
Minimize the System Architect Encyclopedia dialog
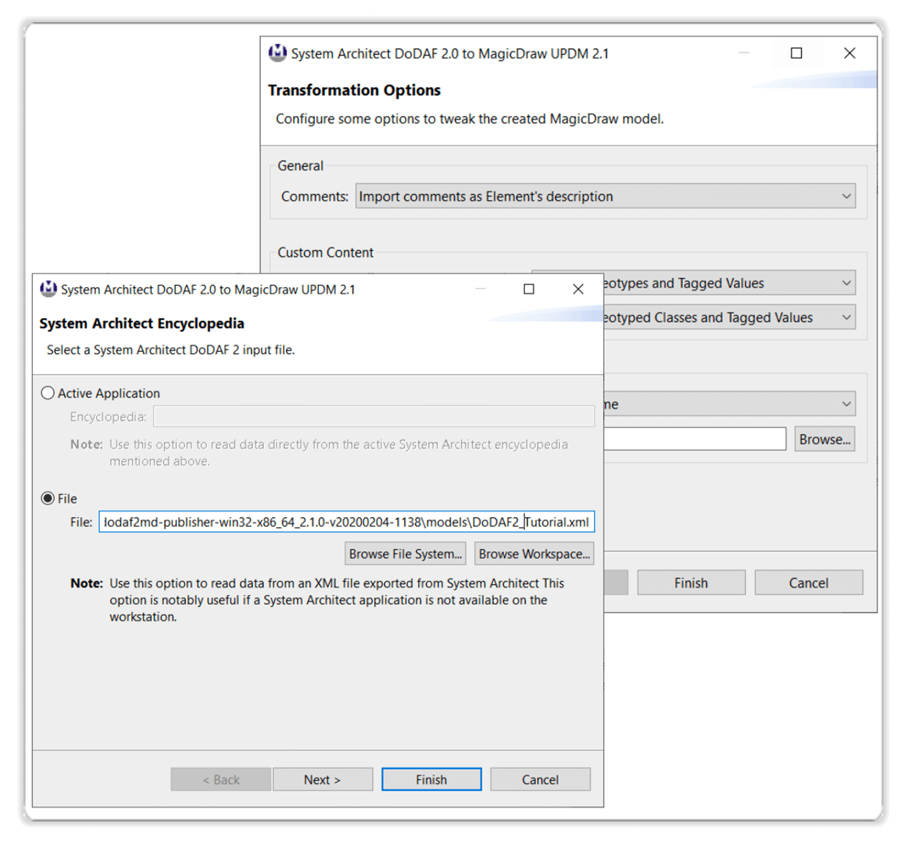click(480, 289)
